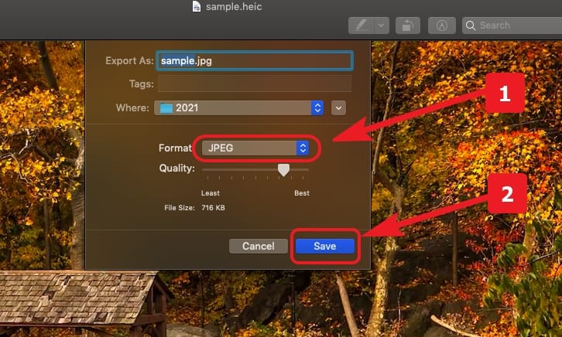Click into the Search field
This screenshot has height=337, width=562.
pyautogui.click(x=512, y=26)
